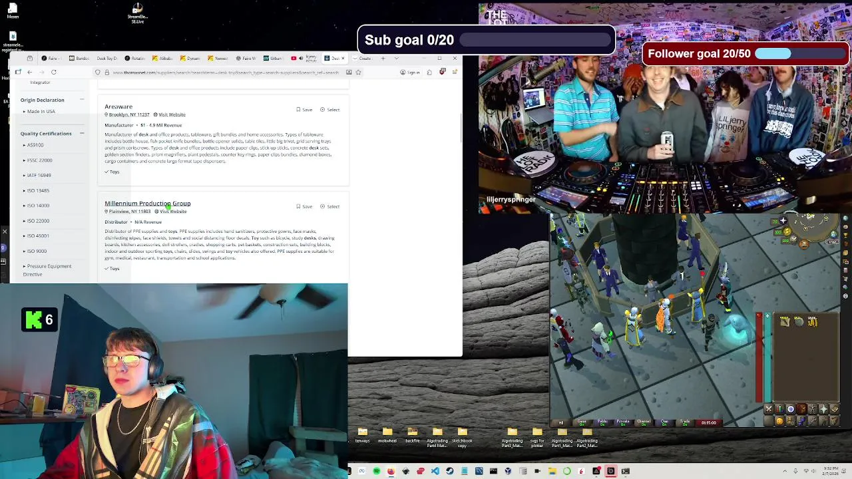Open the VirtualBox cube icon in the taskbar

[508, 471]
